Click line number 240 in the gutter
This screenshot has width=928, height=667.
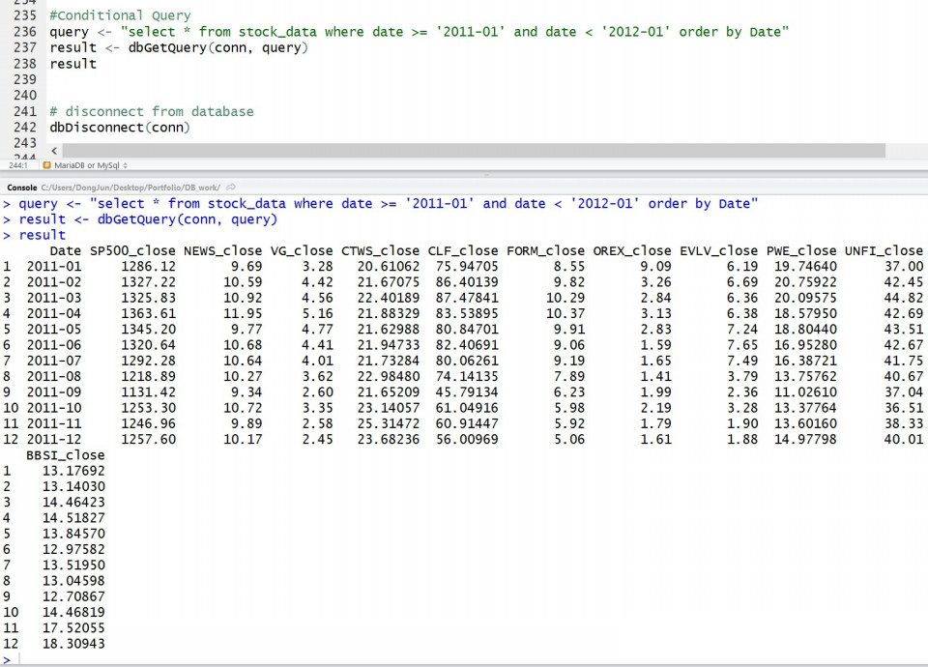pyautogui.click(x=25, y=96)
